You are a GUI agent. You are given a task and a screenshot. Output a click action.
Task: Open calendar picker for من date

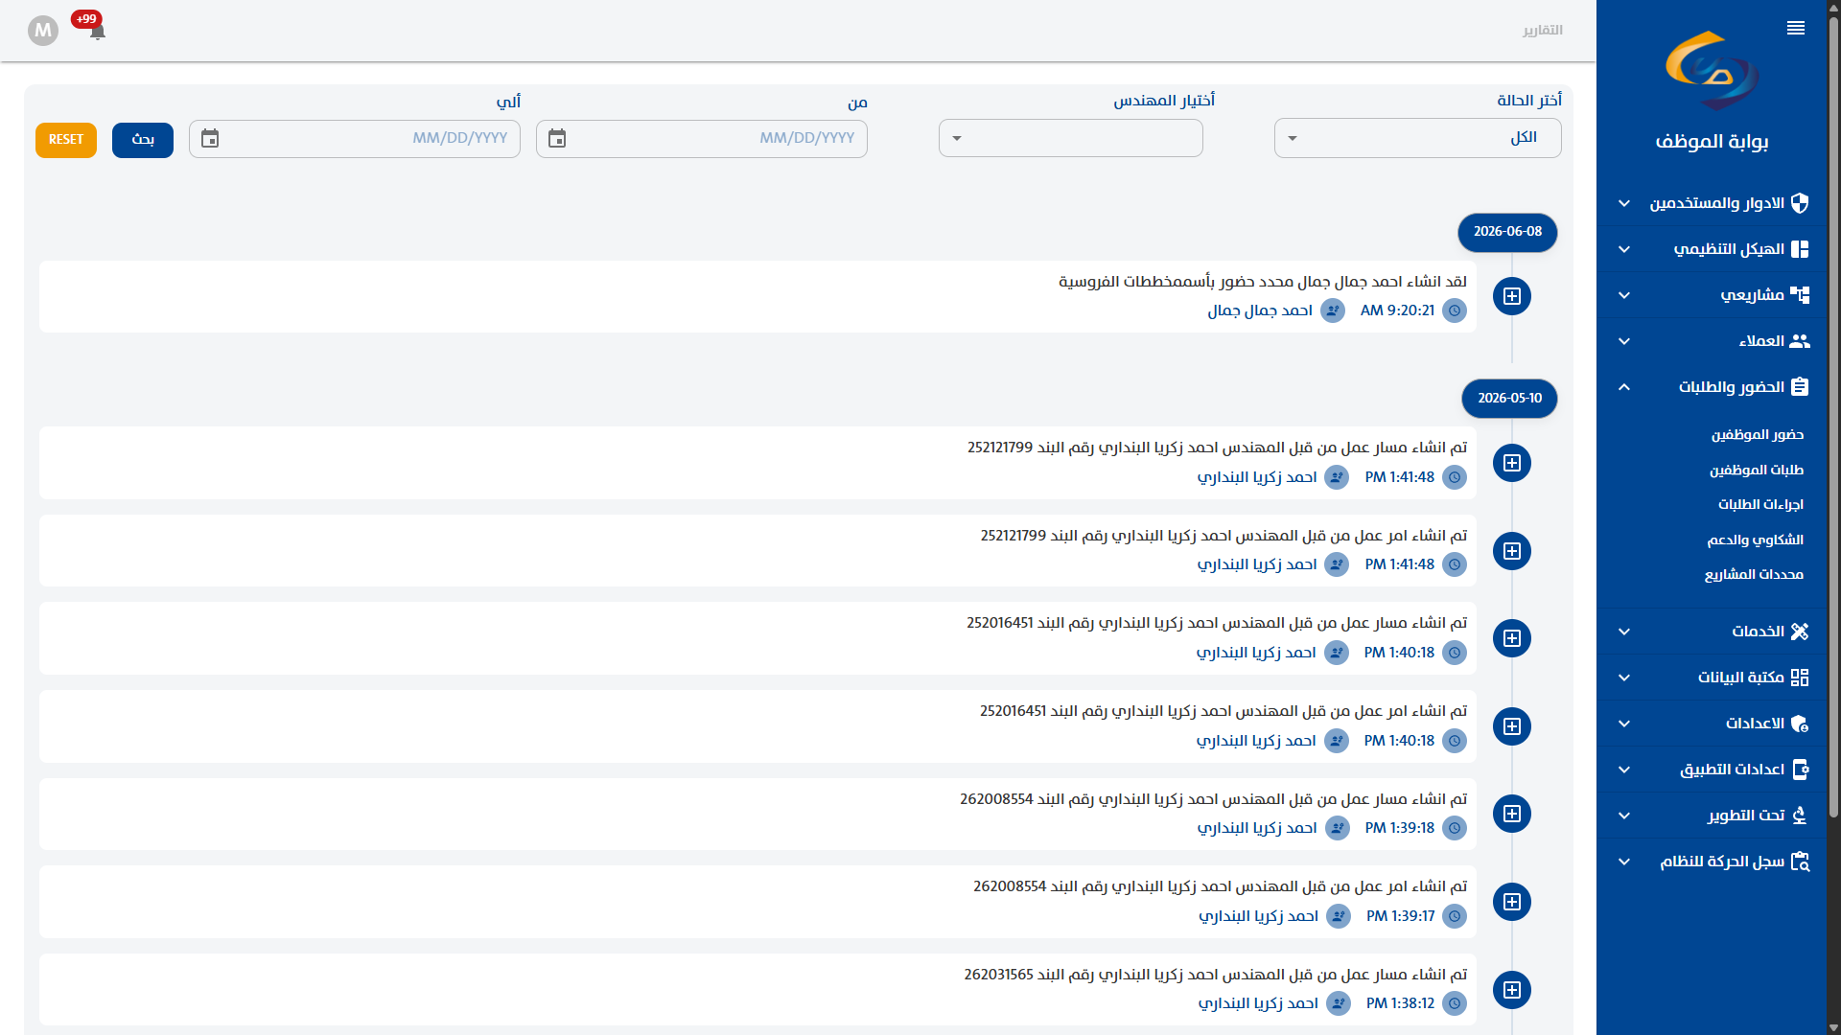point(557,139)
